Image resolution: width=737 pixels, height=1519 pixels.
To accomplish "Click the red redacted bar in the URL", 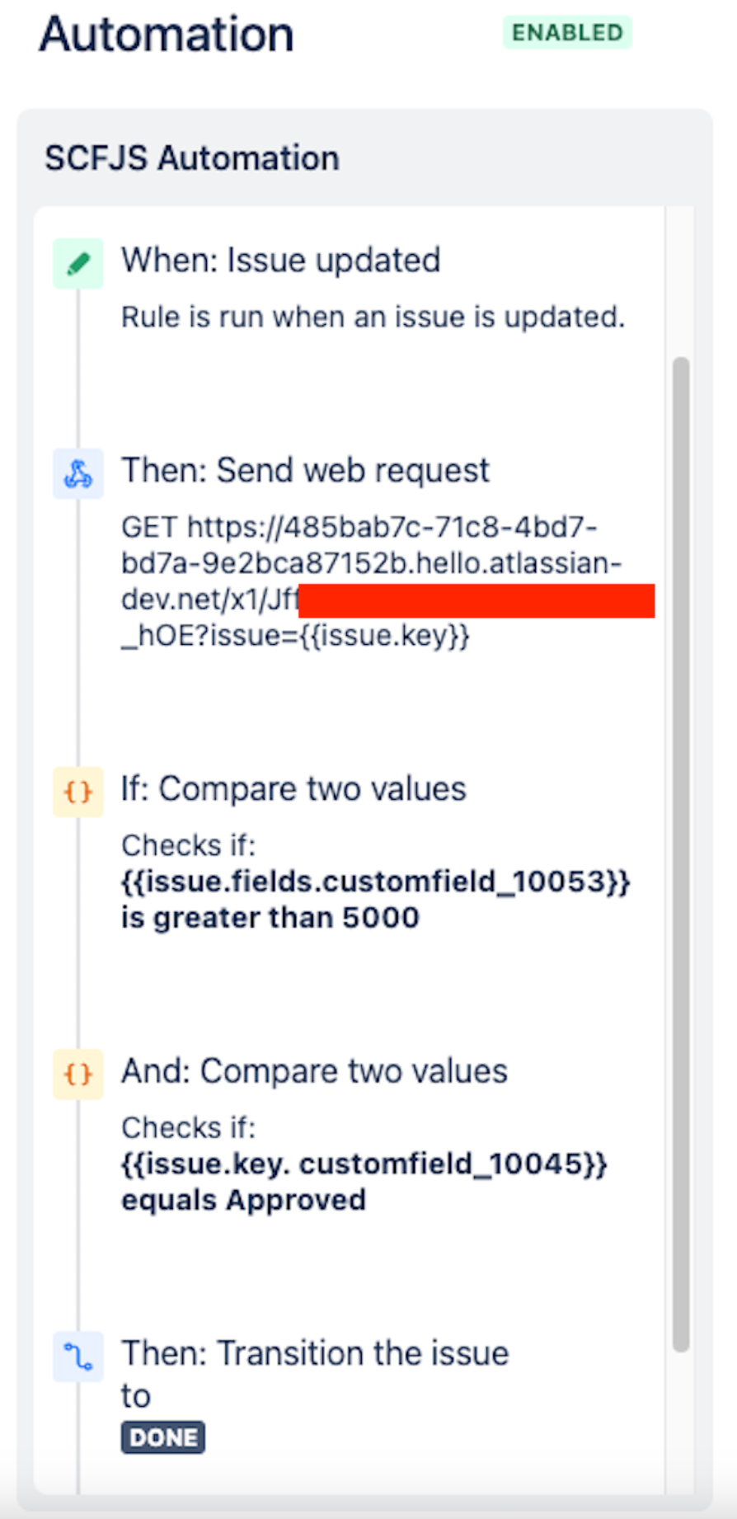I will point(476,600).
